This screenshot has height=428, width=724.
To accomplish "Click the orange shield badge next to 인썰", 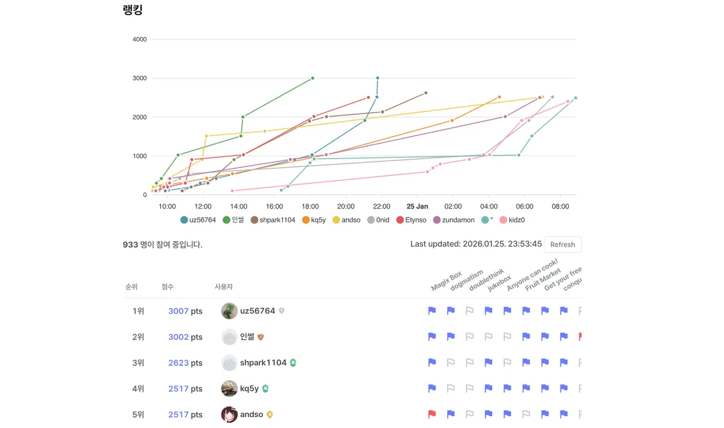I will pyautogui.click(x=261, y=337).
